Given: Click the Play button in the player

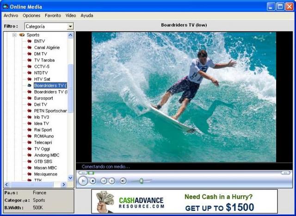Looking at the screenshot, I should (83, 181).
